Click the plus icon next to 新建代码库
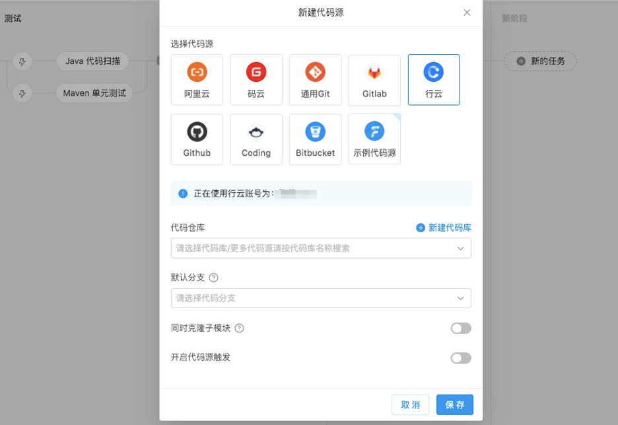618x425 pixels. point(421,228)
